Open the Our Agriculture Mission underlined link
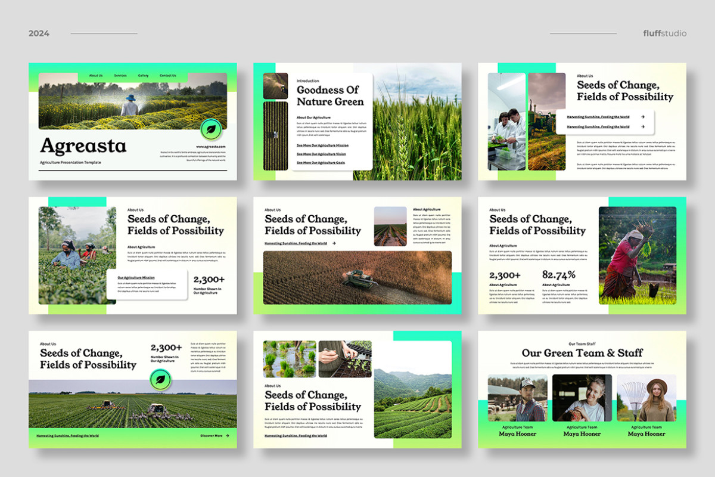The width and height of the screenshot is (715, 477). [136, 277]
